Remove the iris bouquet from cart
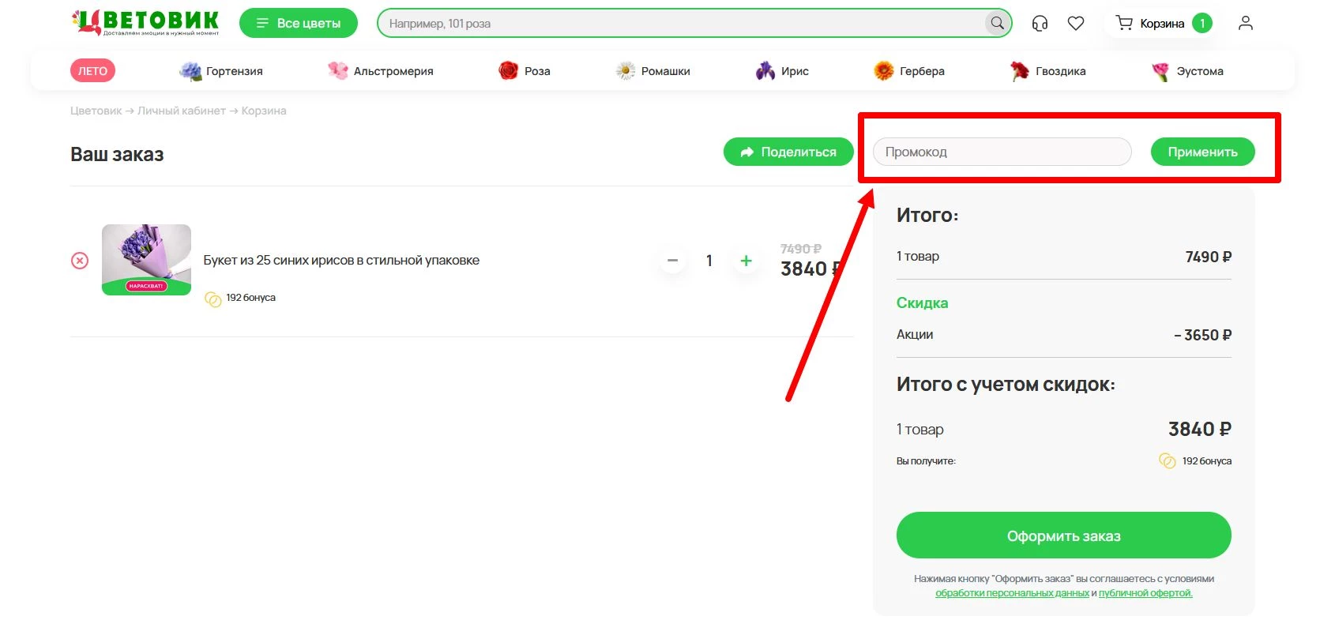 pos(80,261)
